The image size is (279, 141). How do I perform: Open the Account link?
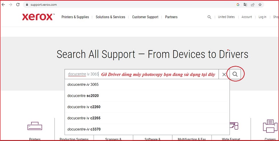(247, 17)
